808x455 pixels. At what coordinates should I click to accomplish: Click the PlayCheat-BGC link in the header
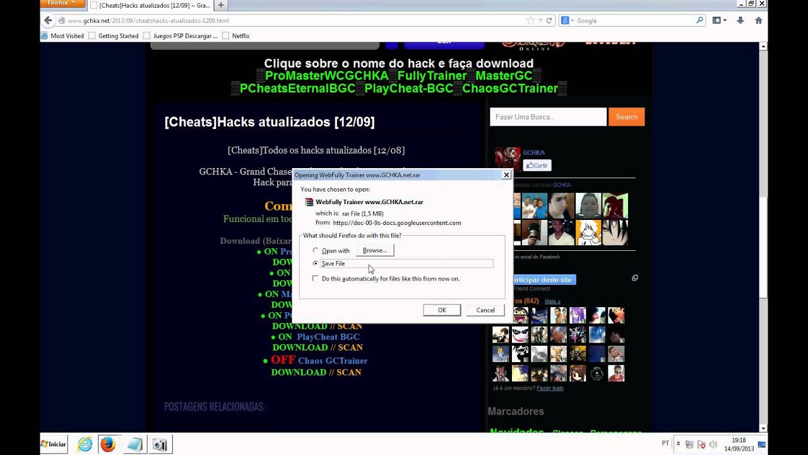[x=408, y=88]
